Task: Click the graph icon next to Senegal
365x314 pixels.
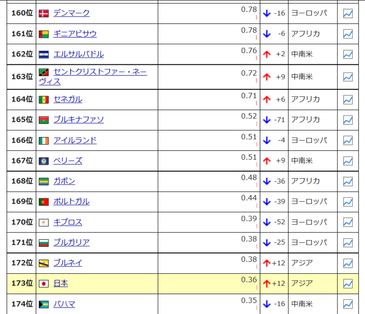Action: (348, 99)
